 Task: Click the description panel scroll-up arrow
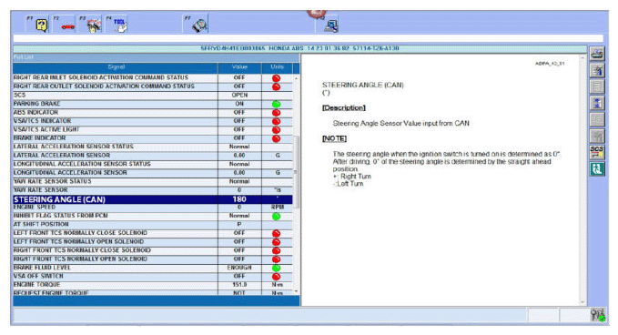[x=583, y=58]
